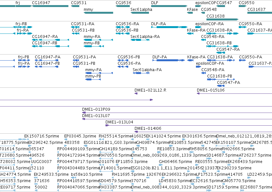Screen dimensions: 272x192
Task: Click the mmy gene label
Action: [88, 10]
